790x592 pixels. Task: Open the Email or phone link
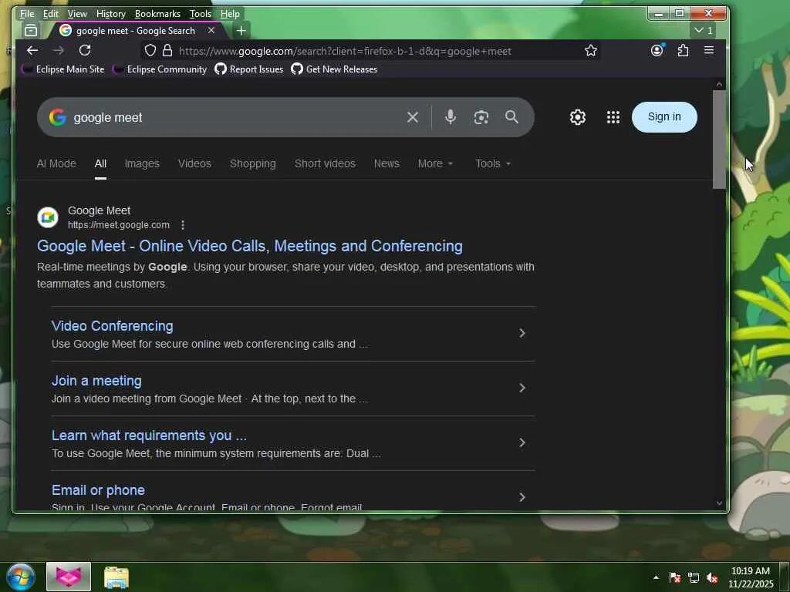(98, 489)
